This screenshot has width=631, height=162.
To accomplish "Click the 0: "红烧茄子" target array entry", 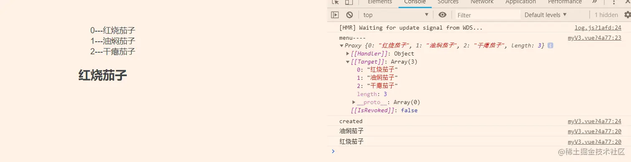I will pyautogui.click(x=377, y=70).
